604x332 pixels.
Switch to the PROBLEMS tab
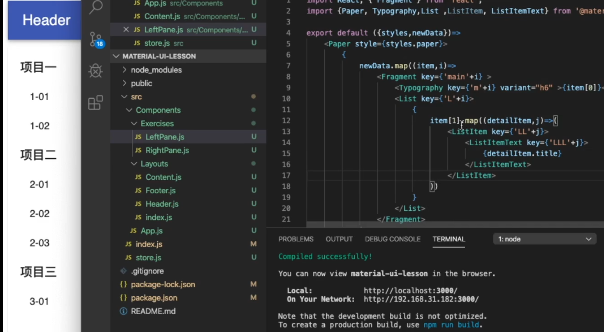tap(296, 239)
